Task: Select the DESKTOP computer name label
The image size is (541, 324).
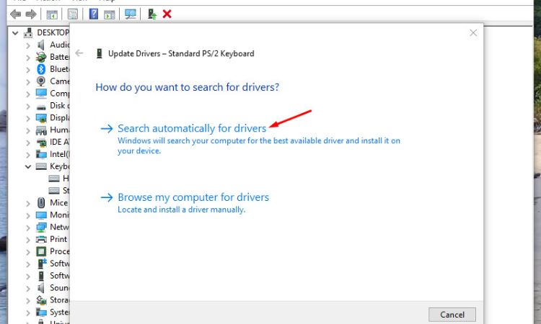Action: coord(53,32)
